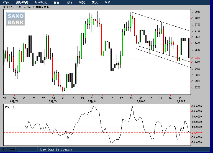This screenshot has height=153, width=213.
Task: Click the 10月/03 date axis label
Action: (x=180, y=102)
